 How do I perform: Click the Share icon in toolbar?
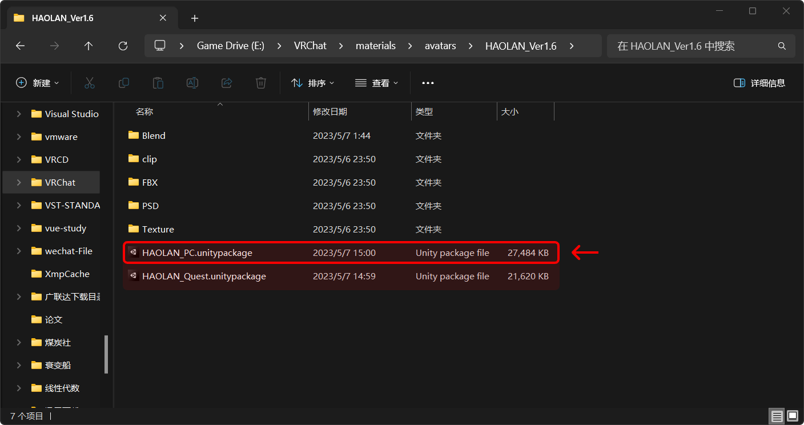[x=227, y=83]
